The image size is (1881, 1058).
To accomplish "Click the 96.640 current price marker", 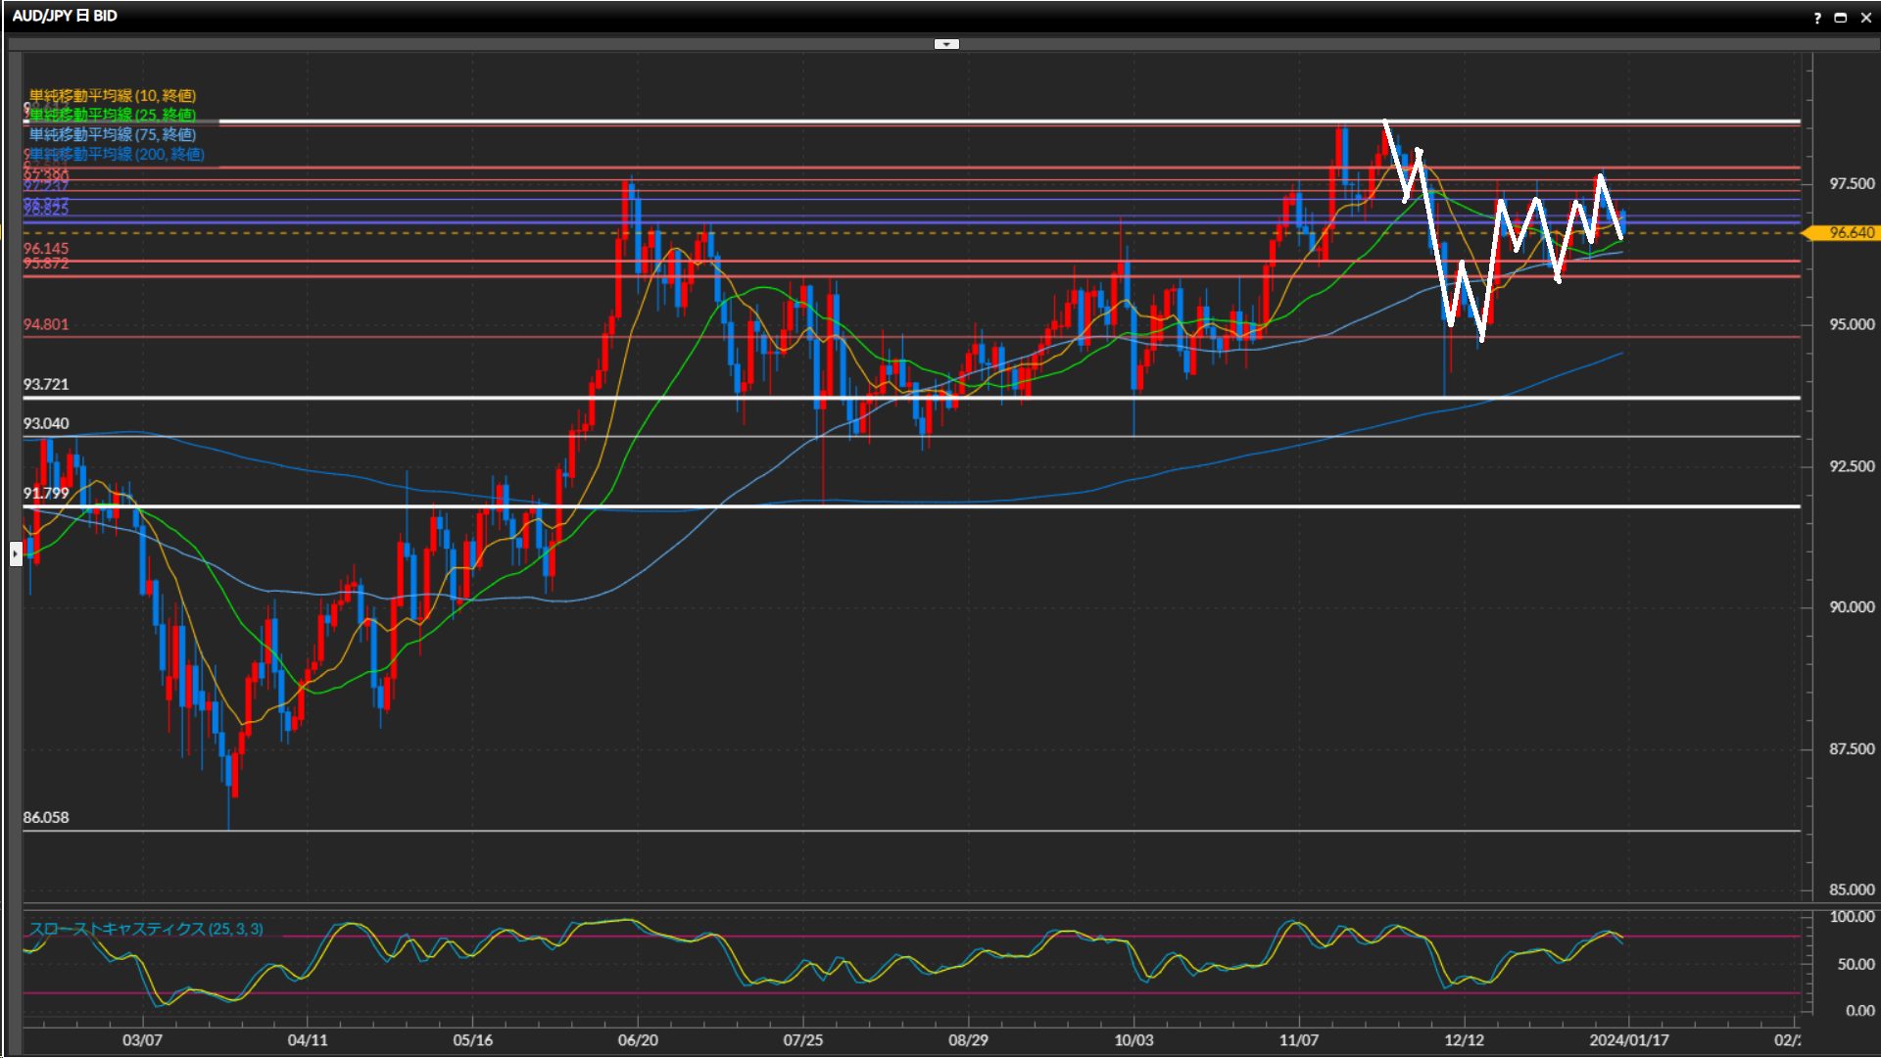I will coord(1851,233).
